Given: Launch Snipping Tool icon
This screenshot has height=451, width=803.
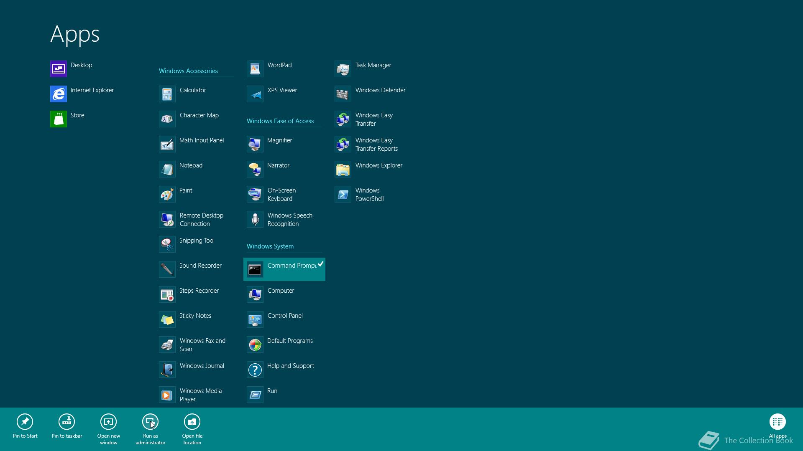Looking at the screenshot, I should click(x=167, y=244).
